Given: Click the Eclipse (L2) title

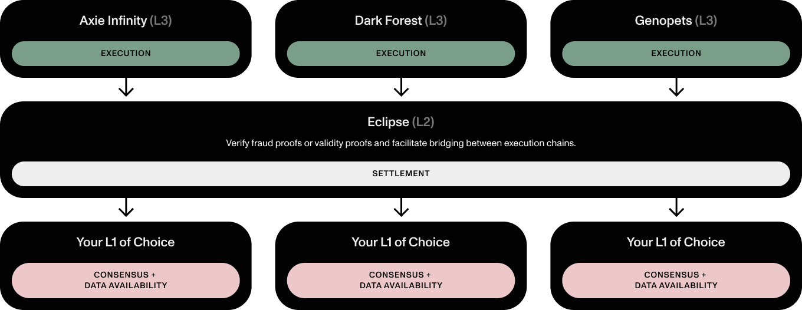Looking at the screenshot, I should pos(400,122).
